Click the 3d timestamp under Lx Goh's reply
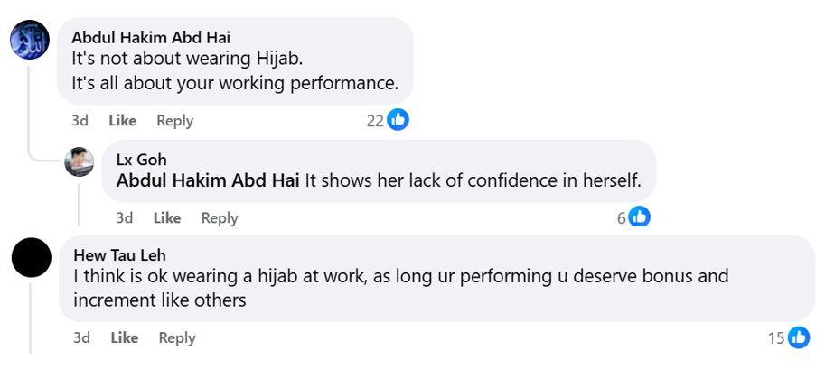Viewport: 825px width, 369px height. [125, 217]
